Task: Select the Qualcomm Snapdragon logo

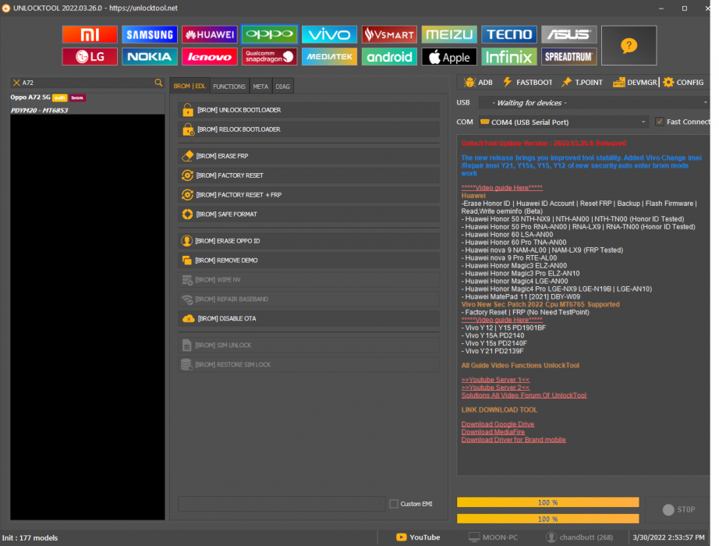Action: pyautogui.click(x=269, y=56)
